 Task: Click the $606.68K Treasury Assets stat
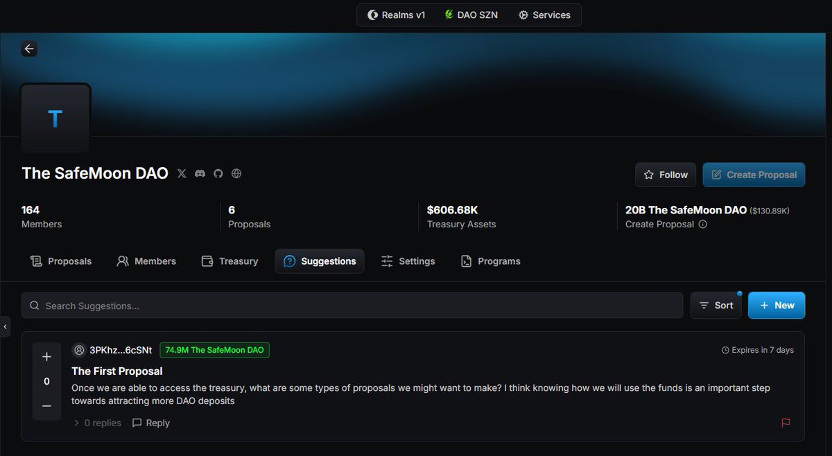(462, 216)
